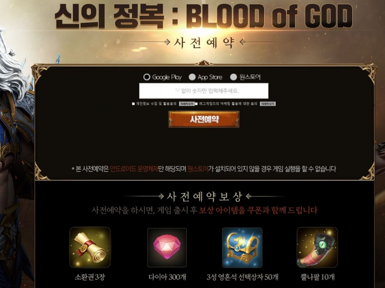The height and width of the screenshot is (288, 385).
Task: Click the blue treasure chest icon
Action: [242, 247]
